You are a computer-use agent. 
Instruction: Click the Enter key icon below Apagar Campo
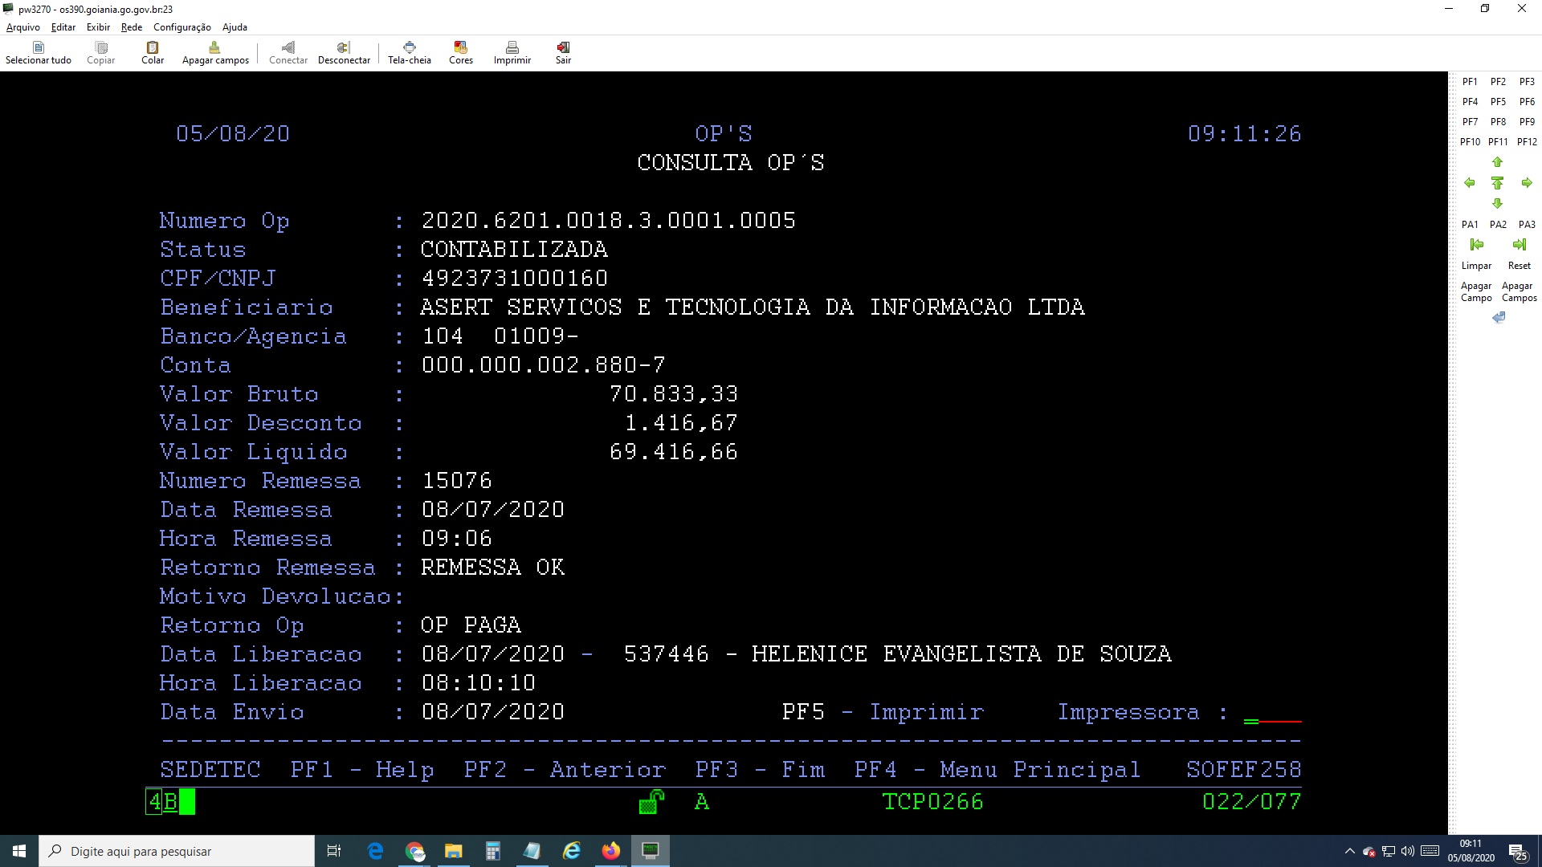pos(1499,318)
